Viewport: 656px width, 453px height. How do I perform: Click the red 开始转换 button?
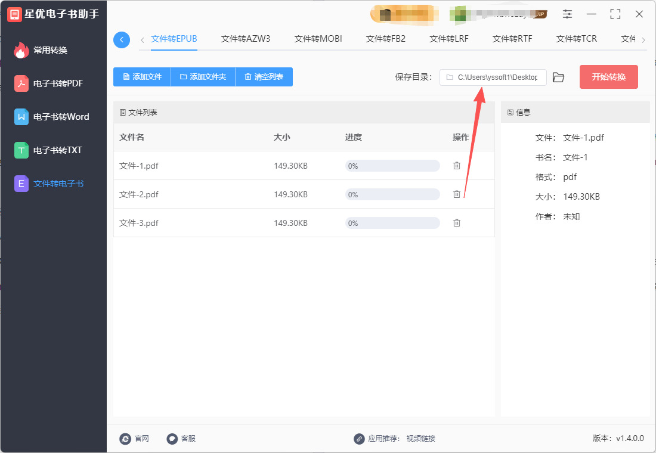click(x=609, y=77)
